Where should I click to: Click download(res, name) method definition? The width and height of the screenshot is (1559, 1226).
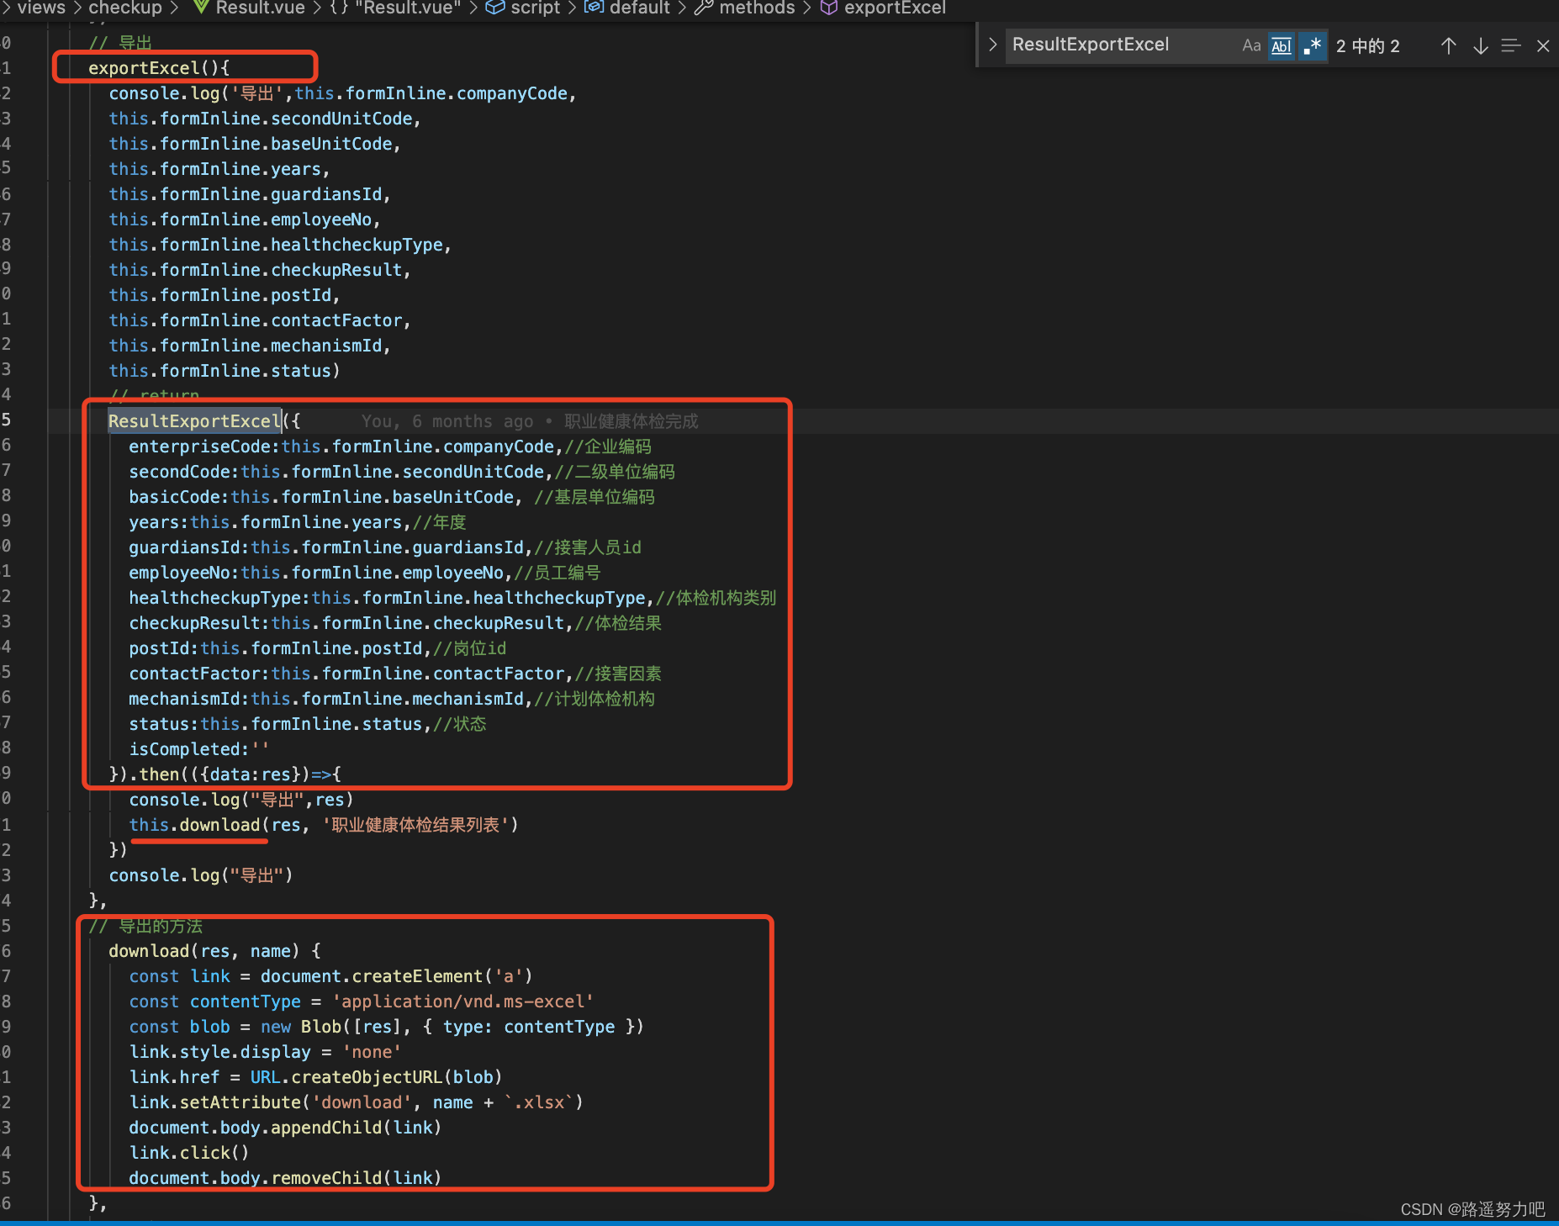(214, 951)
